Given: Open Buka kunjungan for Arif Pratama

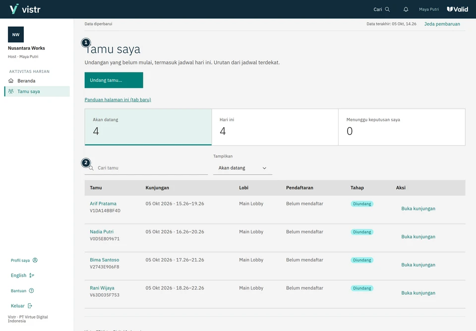Looking at the screenshot, I should tap(418, 208).
